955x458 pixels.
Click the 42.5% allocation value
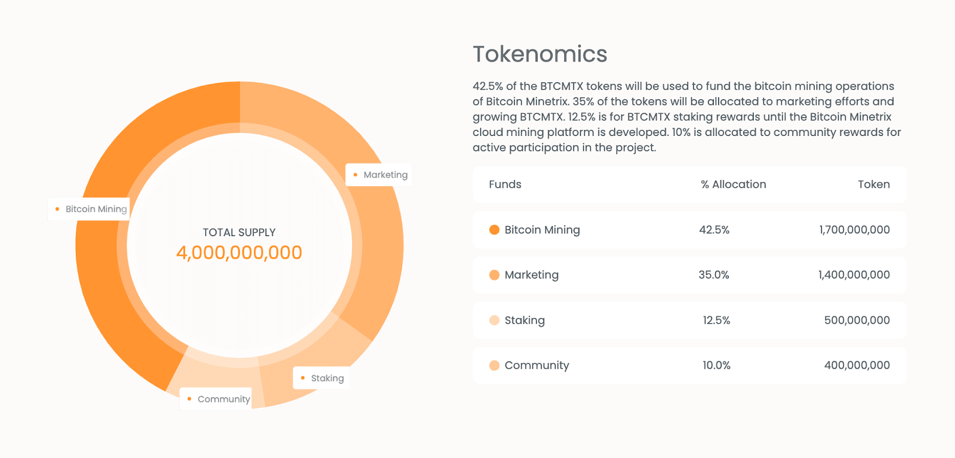[714, 230]
